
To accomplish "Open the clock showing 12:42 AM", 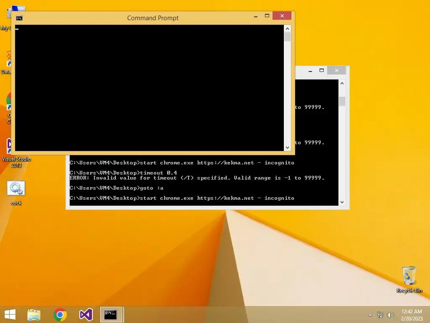I will pos(412,315).
